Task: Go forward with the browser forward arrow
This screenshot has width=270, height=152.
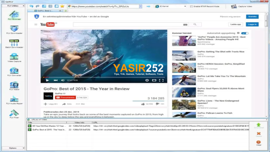Action: tap(37, 6)
